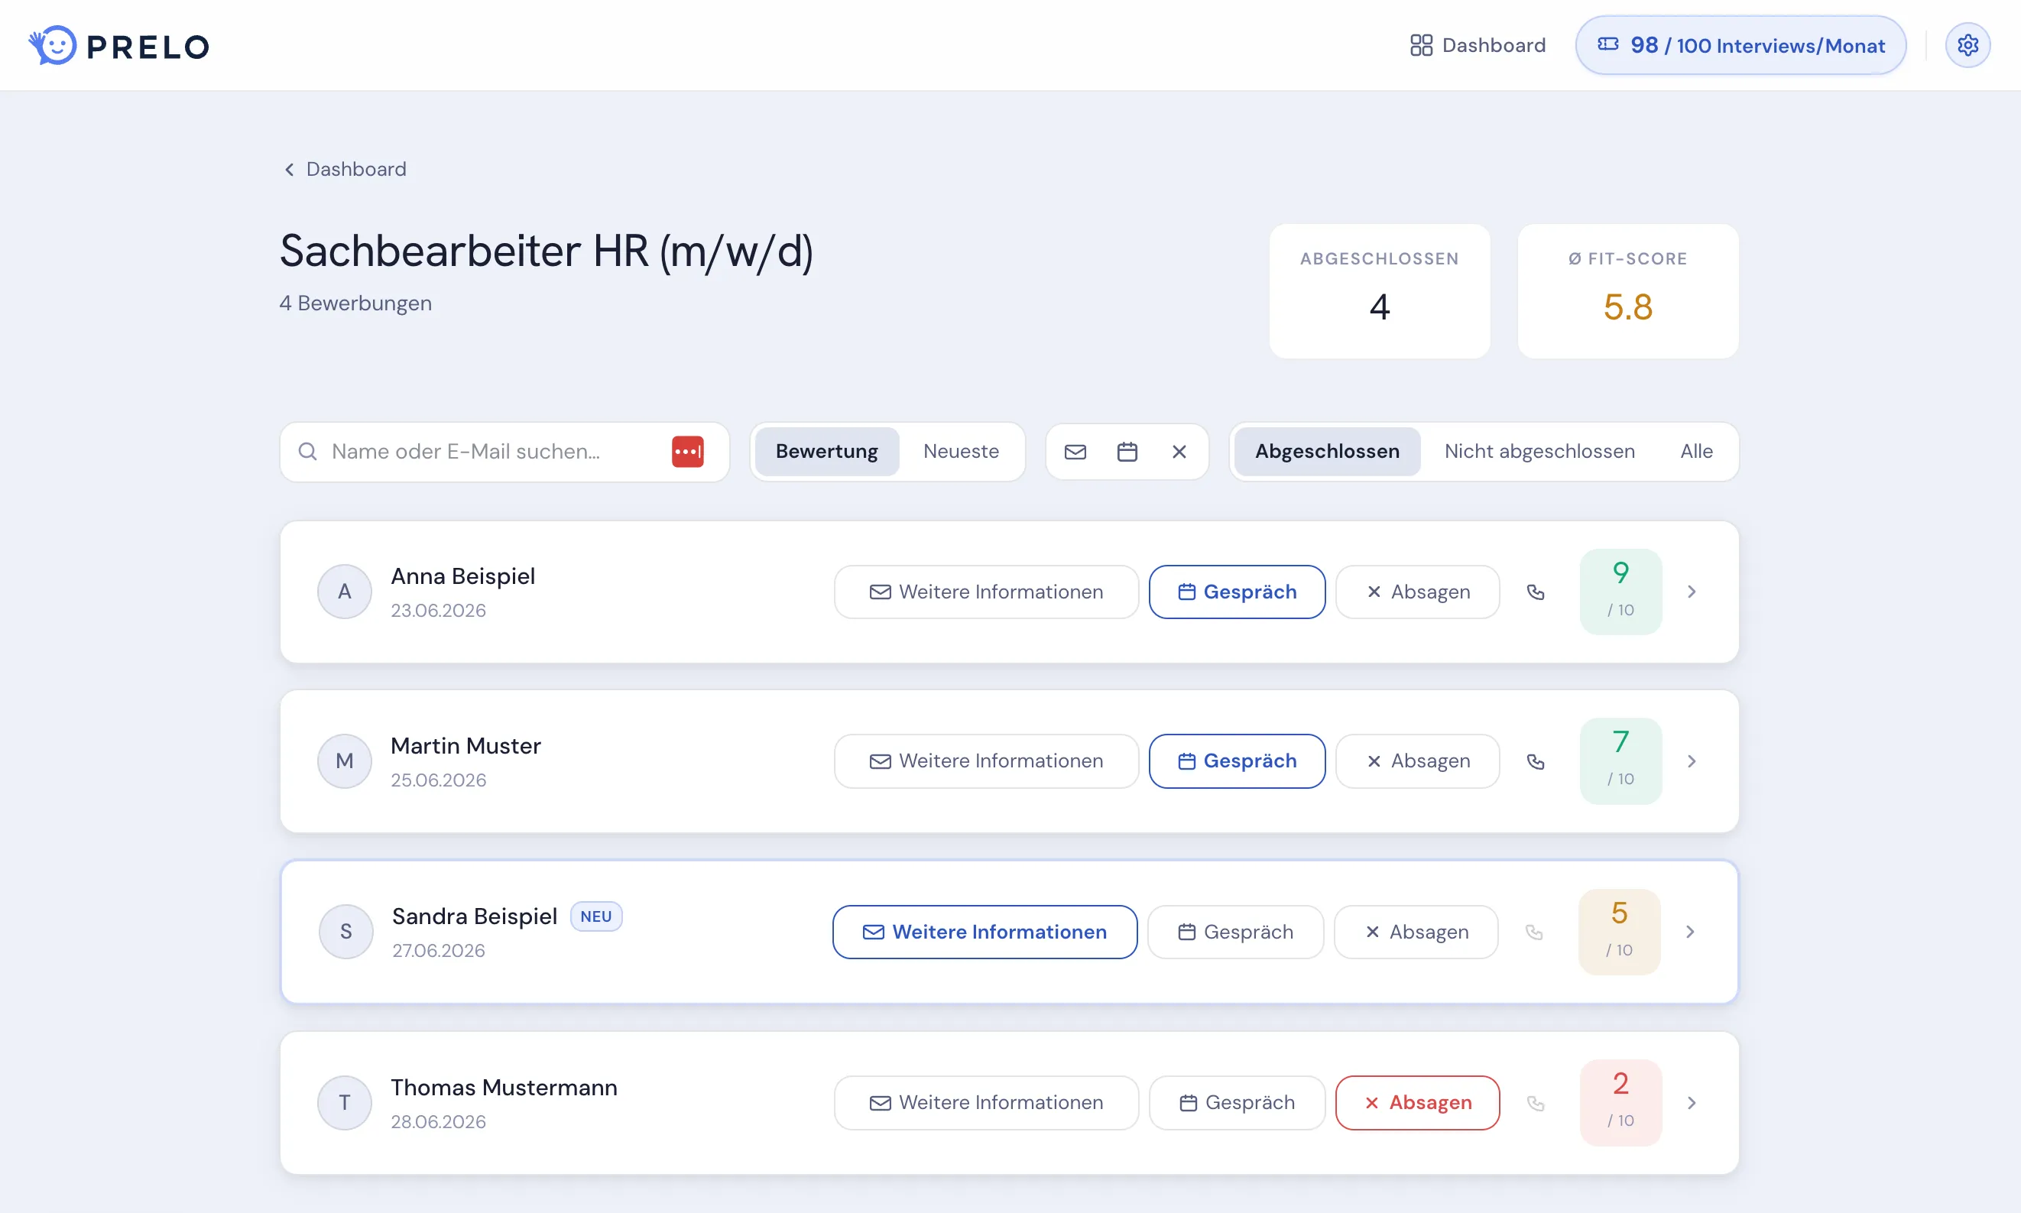This screenshot has height=1213, width=2021.
Task: Open Sandra Beispiel's details chevron
Action: click(x=1690, y=932)
